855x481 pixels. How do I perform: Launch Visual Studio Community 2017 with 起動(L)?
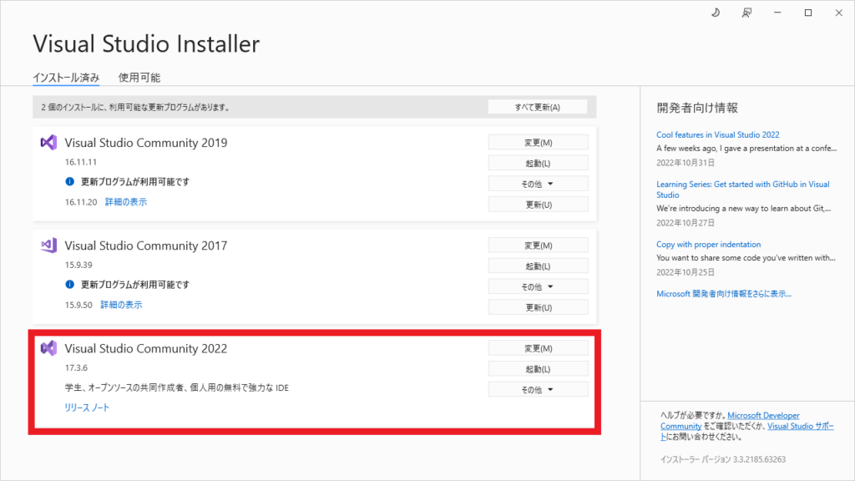pos(539,266)
